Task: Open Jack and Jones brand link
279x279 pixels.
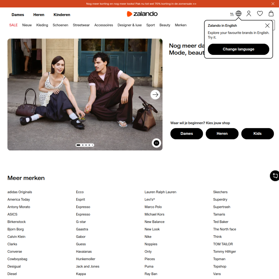Action: 87,267
